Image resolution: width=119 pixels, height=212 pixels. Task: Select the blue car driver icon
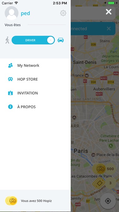(x=61, y=40)
